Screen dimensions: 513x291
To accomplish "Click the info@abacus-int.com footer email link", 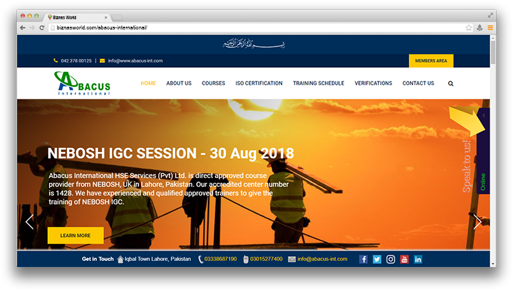I will click(322, 259).
